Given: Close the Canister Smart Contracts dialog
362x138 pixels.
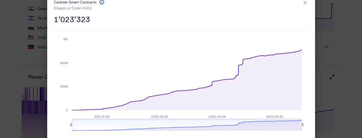Looking at the screenshot, I should pyautogui.click(x=305, y=3).
